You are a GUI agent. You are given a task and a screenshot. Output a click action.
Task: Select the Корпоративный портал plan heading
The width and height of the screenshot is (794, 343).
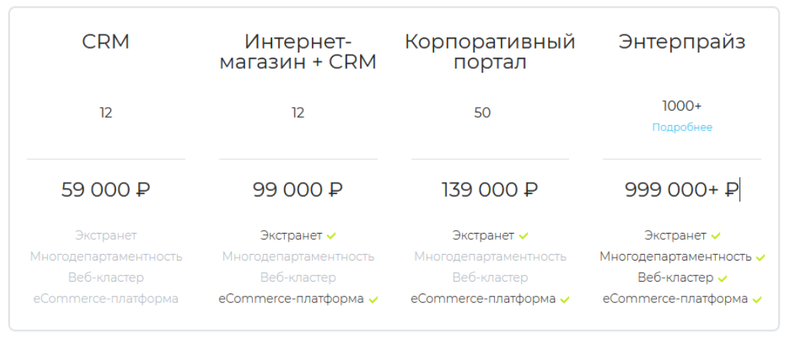coord(490,52)
